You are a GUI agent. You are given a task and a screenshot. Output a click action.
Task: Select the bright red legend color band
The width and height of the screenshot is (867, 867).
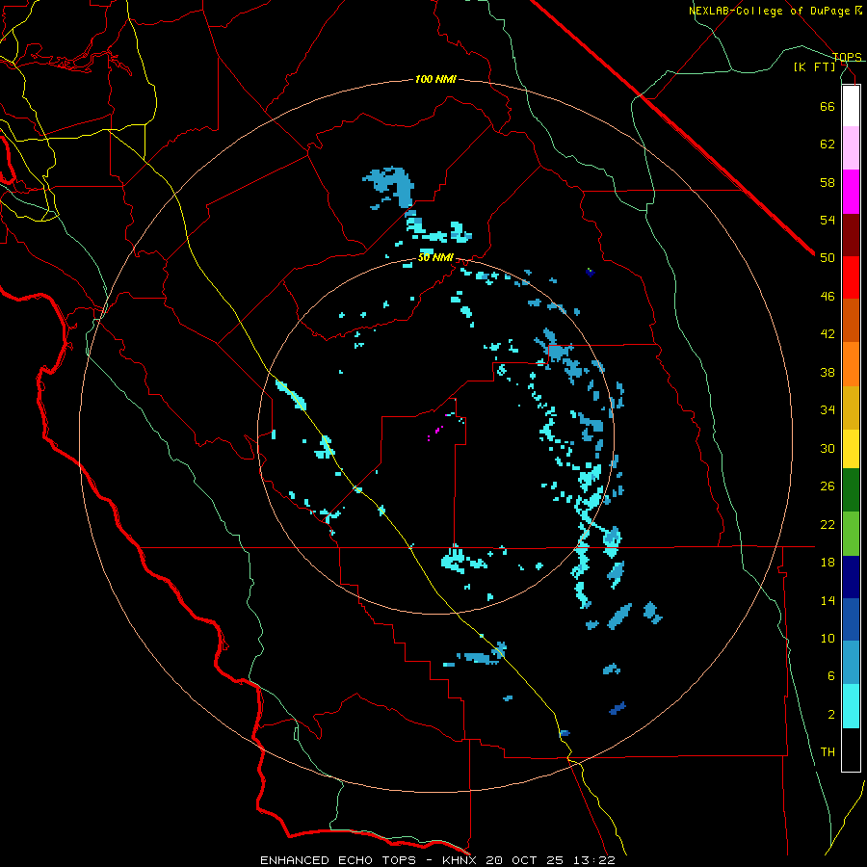coord(851,277)
